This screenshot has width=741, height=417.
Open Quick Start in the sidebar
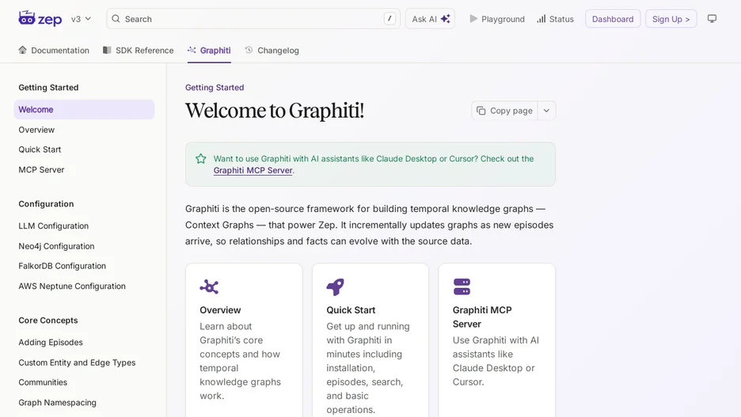(x=84, y=150)
